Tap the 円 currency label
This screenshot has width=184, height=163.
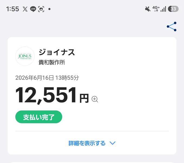[x=84, y=99]
